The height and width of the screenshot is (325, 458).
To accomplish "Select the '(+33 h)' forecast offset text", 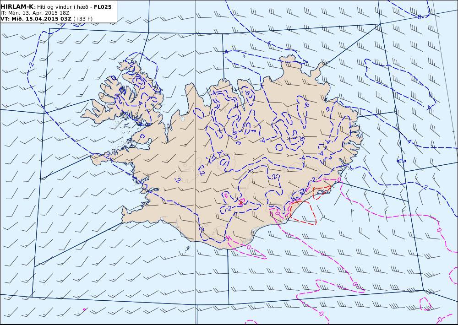I will pos(83,19).
